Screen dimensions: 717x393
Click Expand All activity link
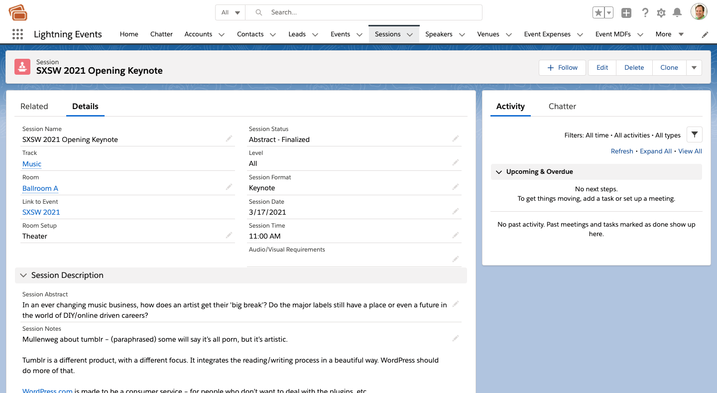656,151
